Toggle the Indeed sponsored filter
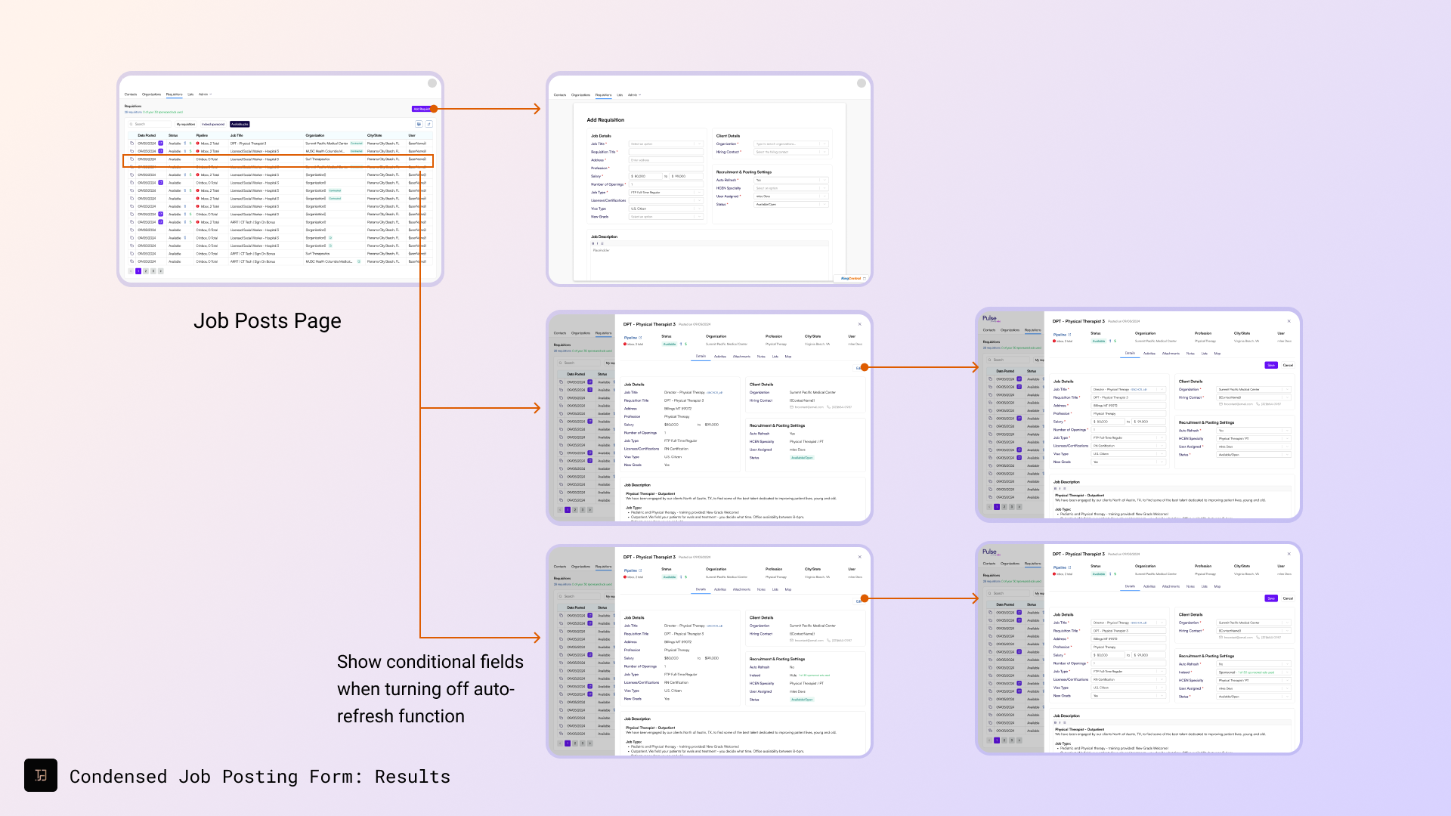This screenshot has width=1451, height=816. pos(213,124)
